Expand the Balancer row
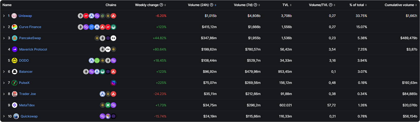420x122 pixels. 4,72
